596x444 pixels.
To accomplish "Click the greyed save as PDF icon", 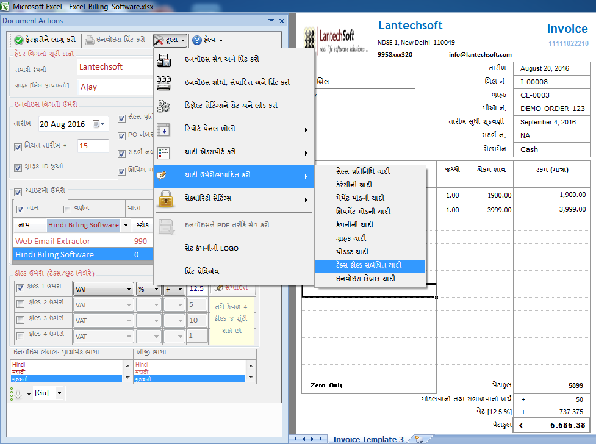I will (166, 226).
